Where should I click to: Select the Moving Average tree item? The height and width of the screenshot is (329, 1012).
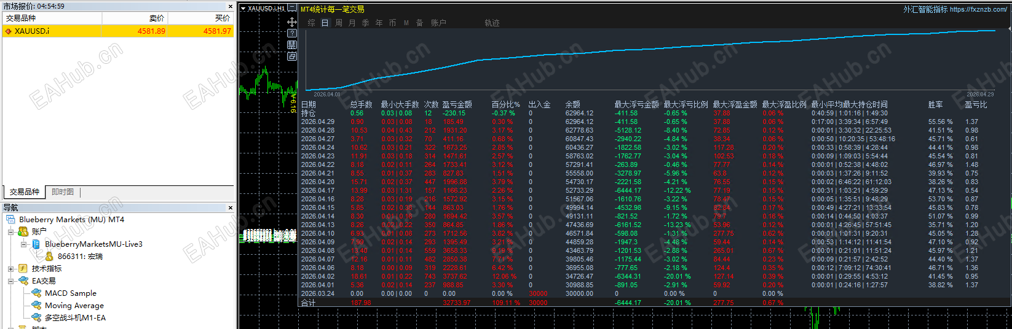point(74,305)
